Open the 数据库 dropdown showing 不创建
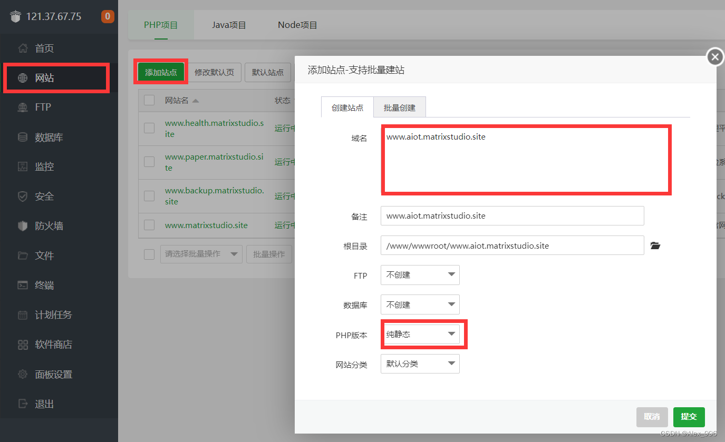 (x=420, y=305)
